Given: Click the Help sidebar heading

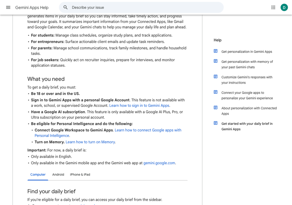Looking at the screenshot, I should tap(218, 40).
